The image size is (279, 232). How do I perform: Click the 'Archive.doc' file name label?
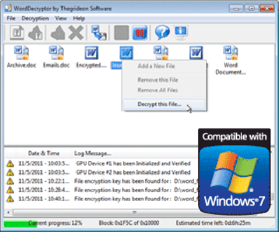(21, 65)
